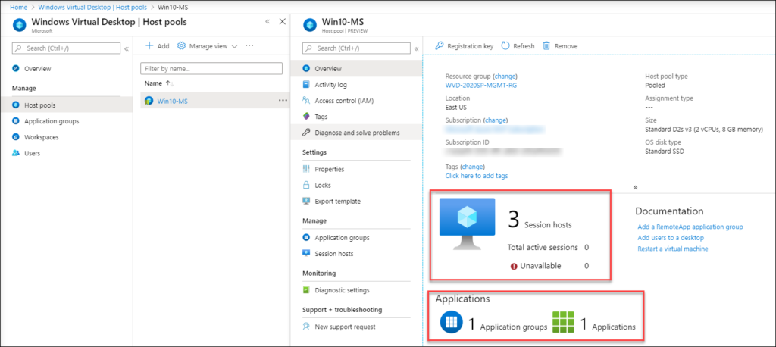The width and height of the screenshot is (776, 347).
Task: Click the Home breadcrumb link
Action: (18, 8)
